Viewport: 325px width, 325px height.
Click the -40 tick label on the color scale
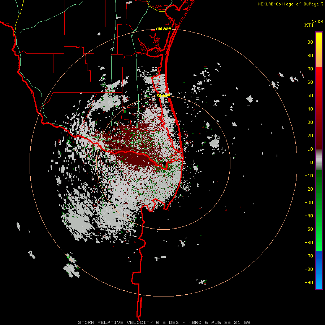[x=309, y=216]
